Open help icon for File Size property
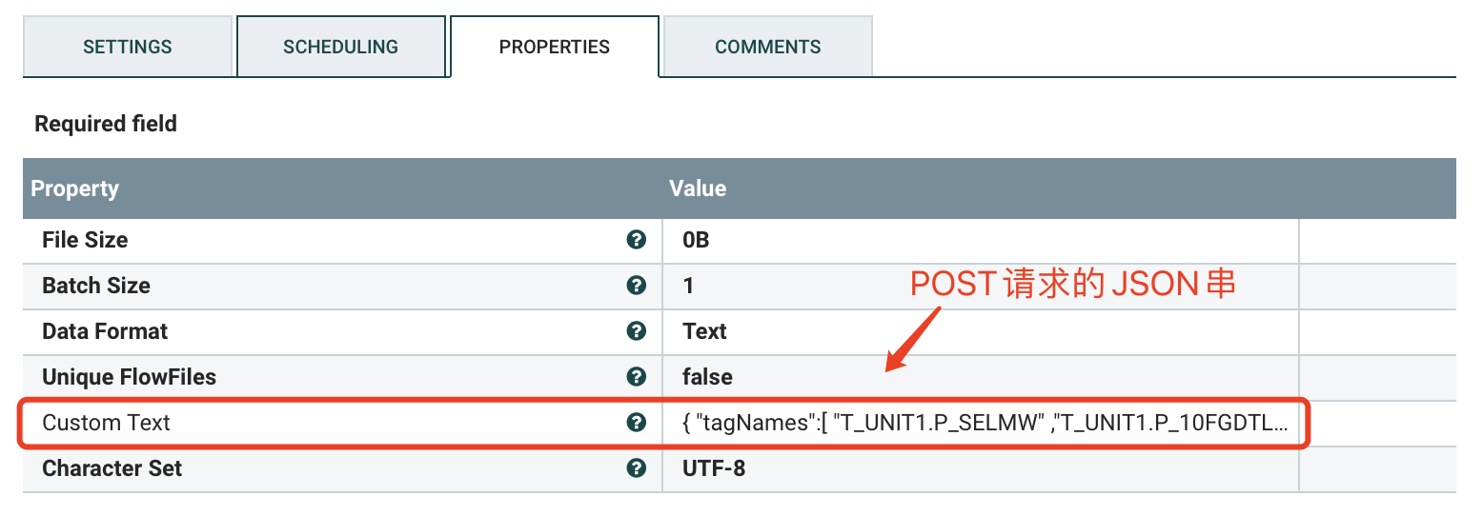Image resolution: width=1483 pixels, height=516 pixels. click(x=637, y=240)
